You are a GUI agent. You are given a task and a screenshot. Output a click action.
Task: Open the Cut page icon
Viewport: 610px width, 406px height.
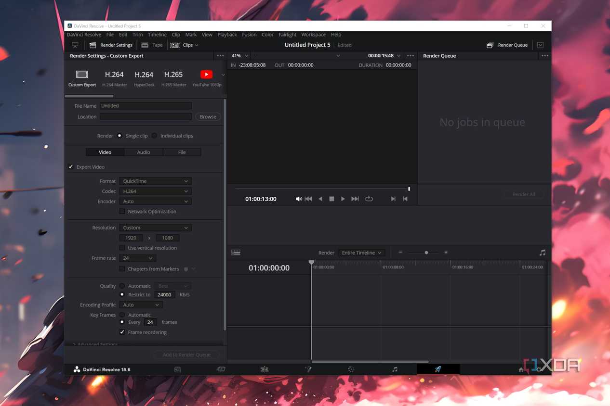tap(221, 369)
